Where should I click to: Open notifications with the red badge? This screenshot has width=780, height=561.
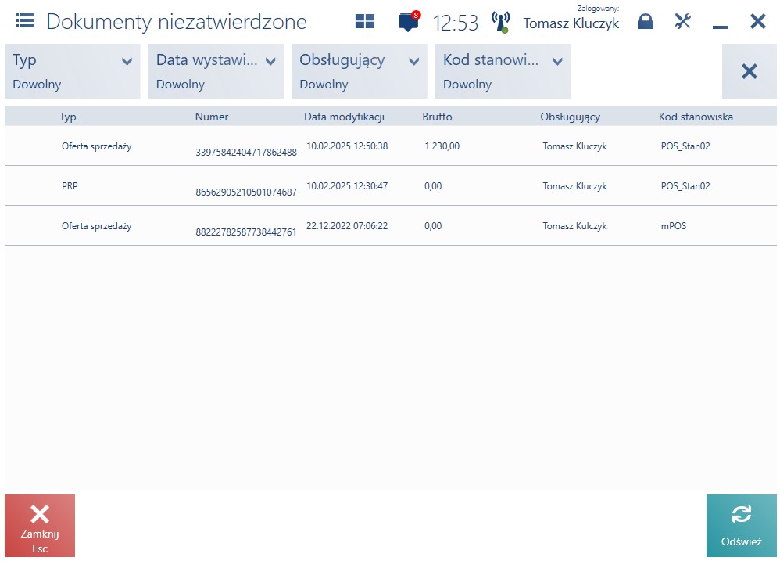(410, 22)
